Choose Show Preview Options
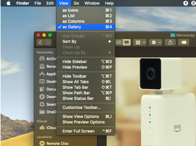Screen dimensions: 196x146 86,122
